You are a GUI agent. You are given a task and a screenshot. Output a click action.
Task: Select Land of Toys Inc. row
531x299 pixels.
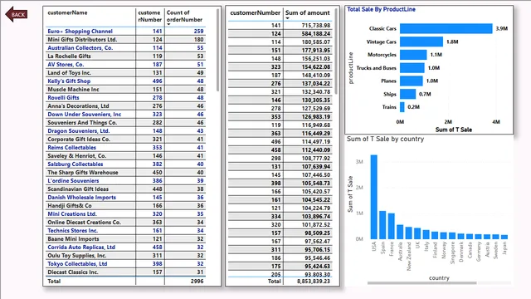click(x=125, y=72)
